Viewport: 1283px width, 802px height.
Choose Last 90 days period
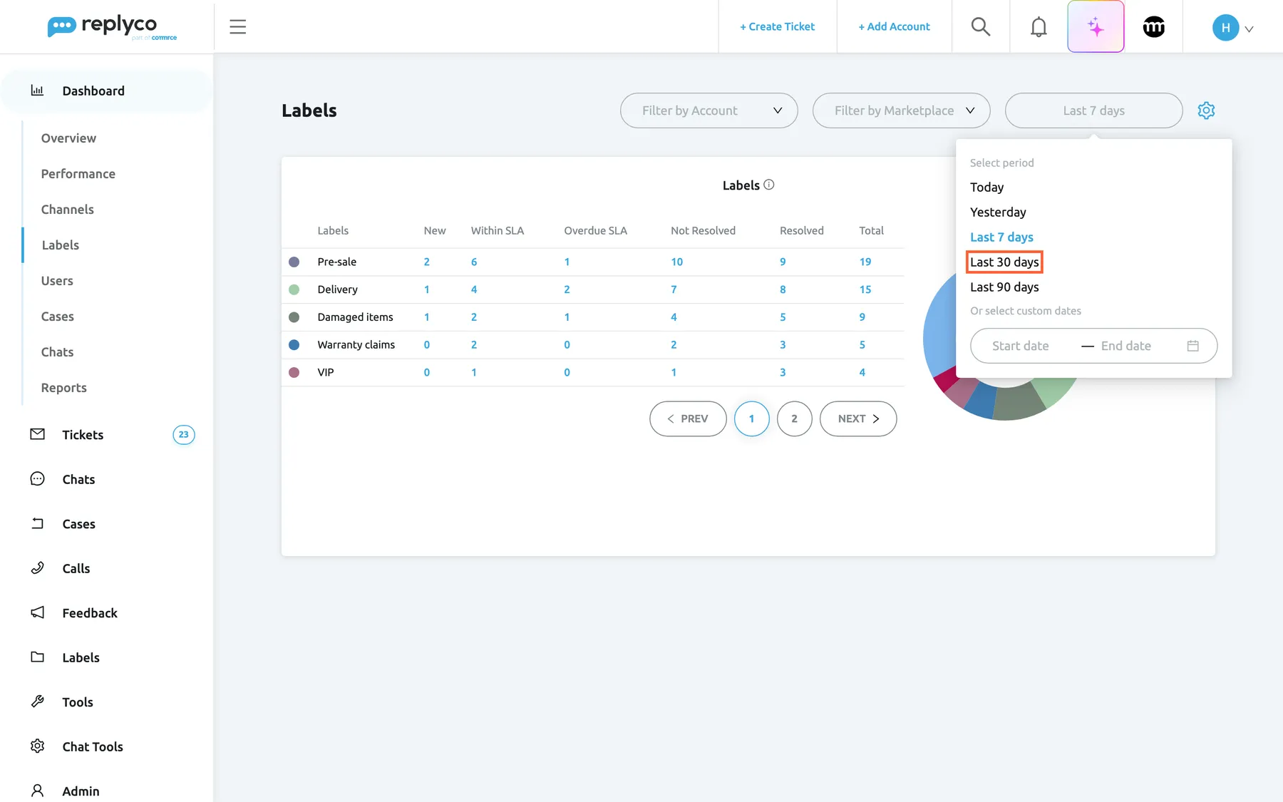(x=1004, y=287)
